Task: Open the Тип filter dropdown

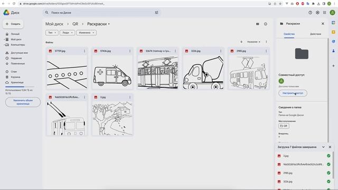Action: point(52,33)
